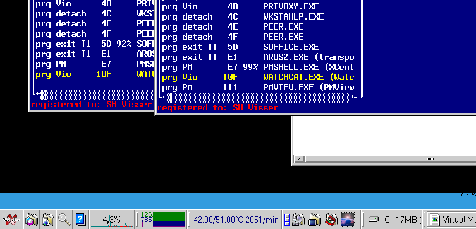Click 'registered to: SH Visser' in front window

coord(217,107)
